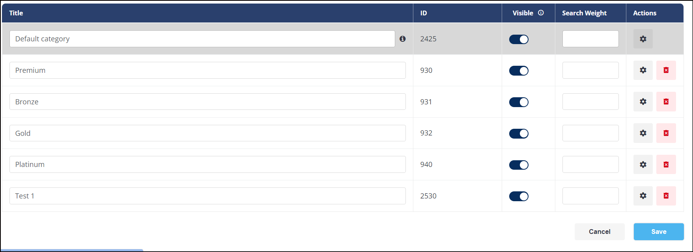Toggle visibility for Platinum category
The width and height of the screenshot is (693, 252).
[519, 165]
